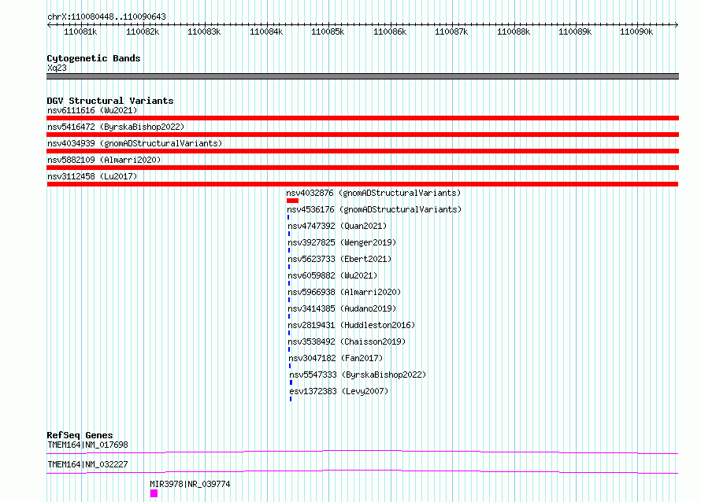Click nsv5623733 (Ebert2021) label
This screenshot has width=701, height=502.
pyautogui.click(x=339, y=259)
